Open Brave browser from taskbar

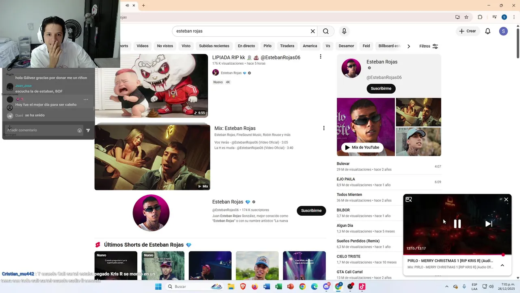pyautogui.click(x=243, y=286)
